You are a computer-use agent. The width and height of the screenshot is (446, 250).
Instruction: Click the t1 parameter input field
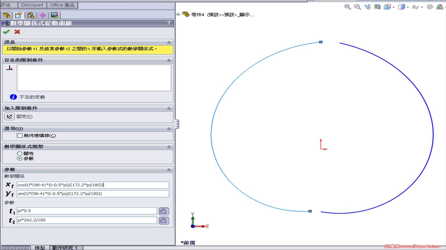click(x=87, y=211)
